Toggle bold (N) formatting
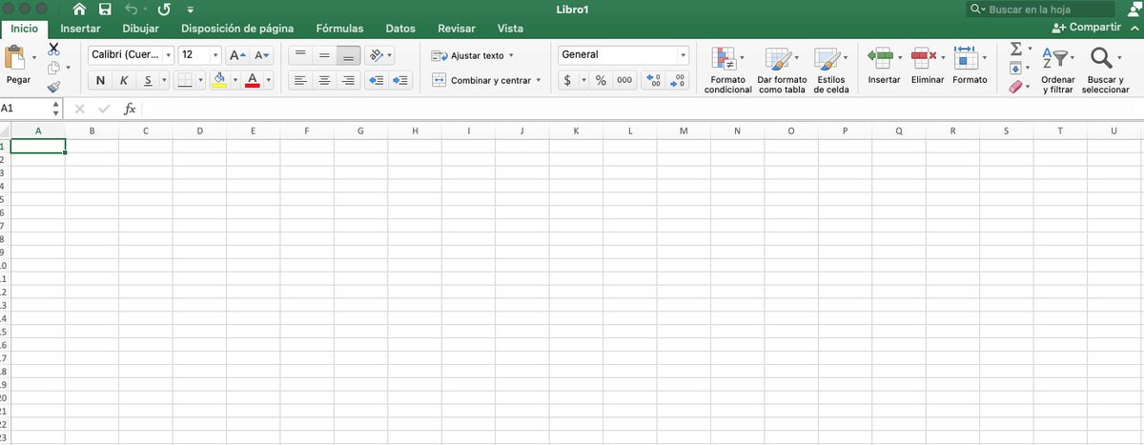Viewport: 1144px width, 445px height. coord(100,80)
